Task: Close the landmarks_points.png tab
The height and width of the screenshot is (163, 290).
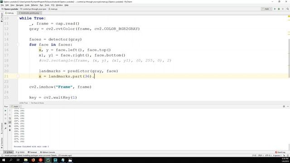Action: (40, 13)
